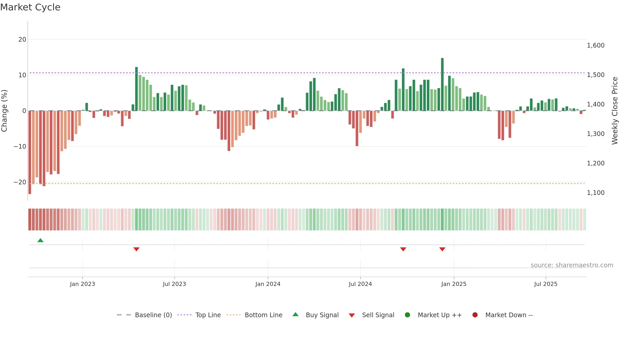
Task: Click the −20 label on the Change axis
Action: click(20, 182)
